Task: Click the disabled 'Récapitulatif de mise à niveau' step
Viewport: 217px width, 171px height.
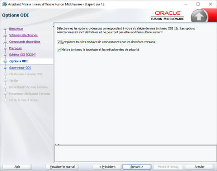Action: [x=29, y=87]
